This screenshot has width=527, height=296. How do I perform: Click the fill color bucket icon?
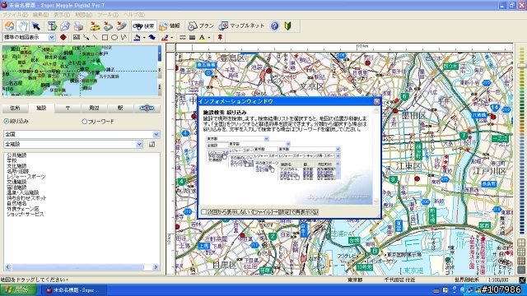(x=137, y=37)
